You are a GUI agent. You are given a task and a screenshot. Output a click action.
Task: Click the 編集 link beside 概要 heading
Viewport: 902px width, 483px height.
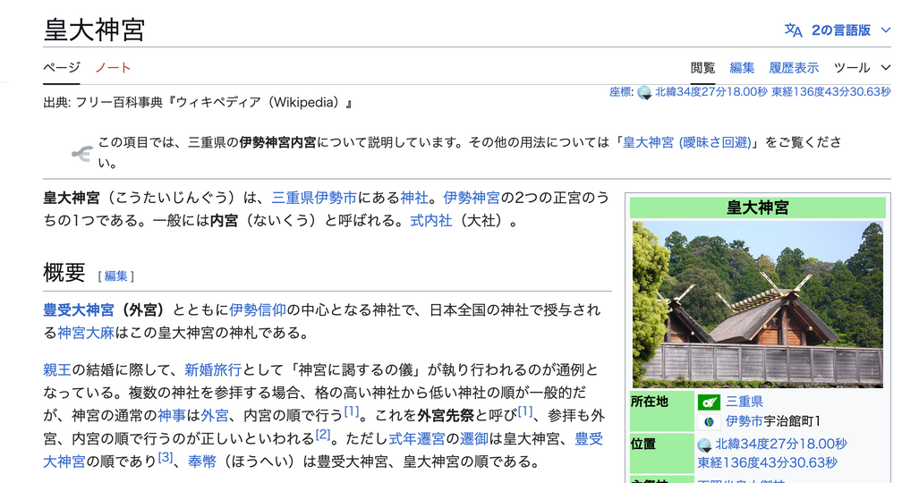tap(116, 275)
